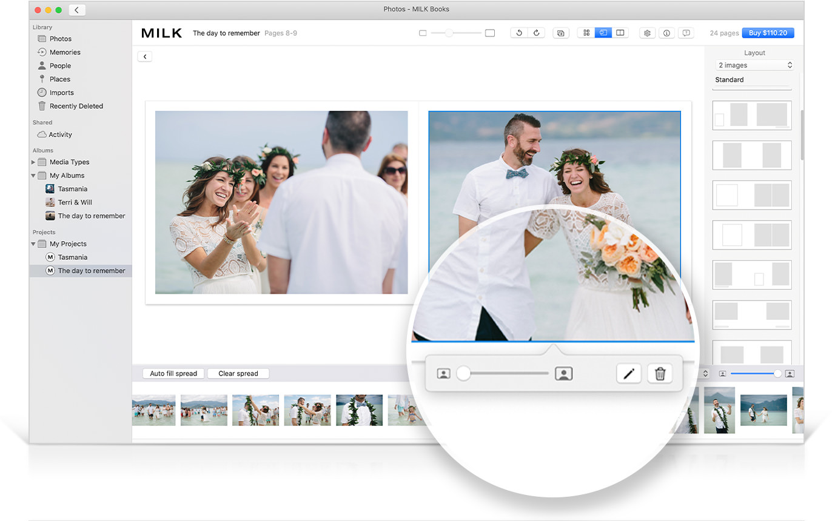Open the grid view of pages

(586, 33)
